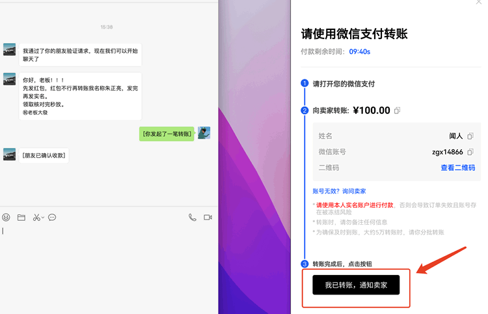
Task: Click the friend verification passed message bubble
Action: click(80, 54)
